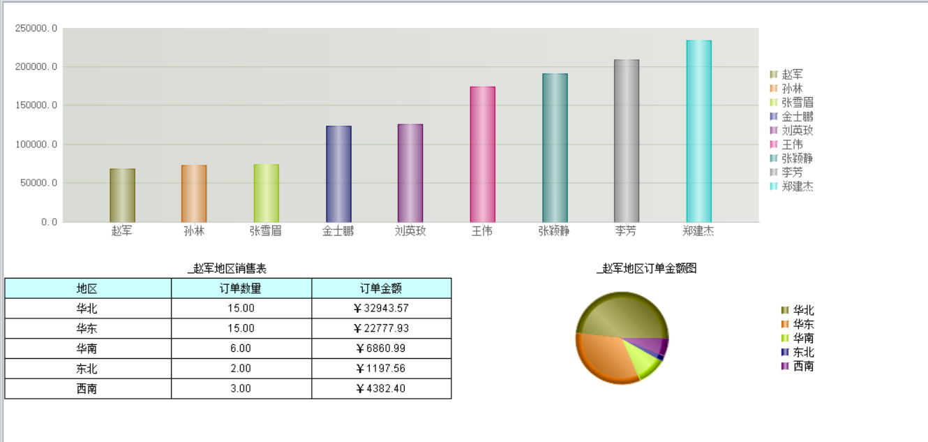Image resolution: width=928 pixels, height=442 pixels.
Task: Click the ￥22777.93 amount cell
Action: [x=382, y=329]
